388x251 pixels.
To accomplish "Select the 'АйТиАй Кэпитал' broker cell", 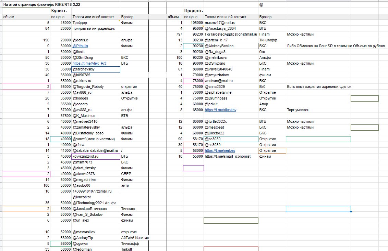I will [x=135, y=238].
